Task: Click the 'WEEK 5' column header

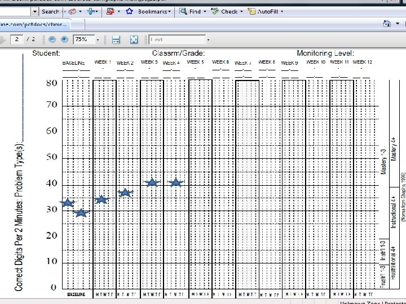Action: 195,62
